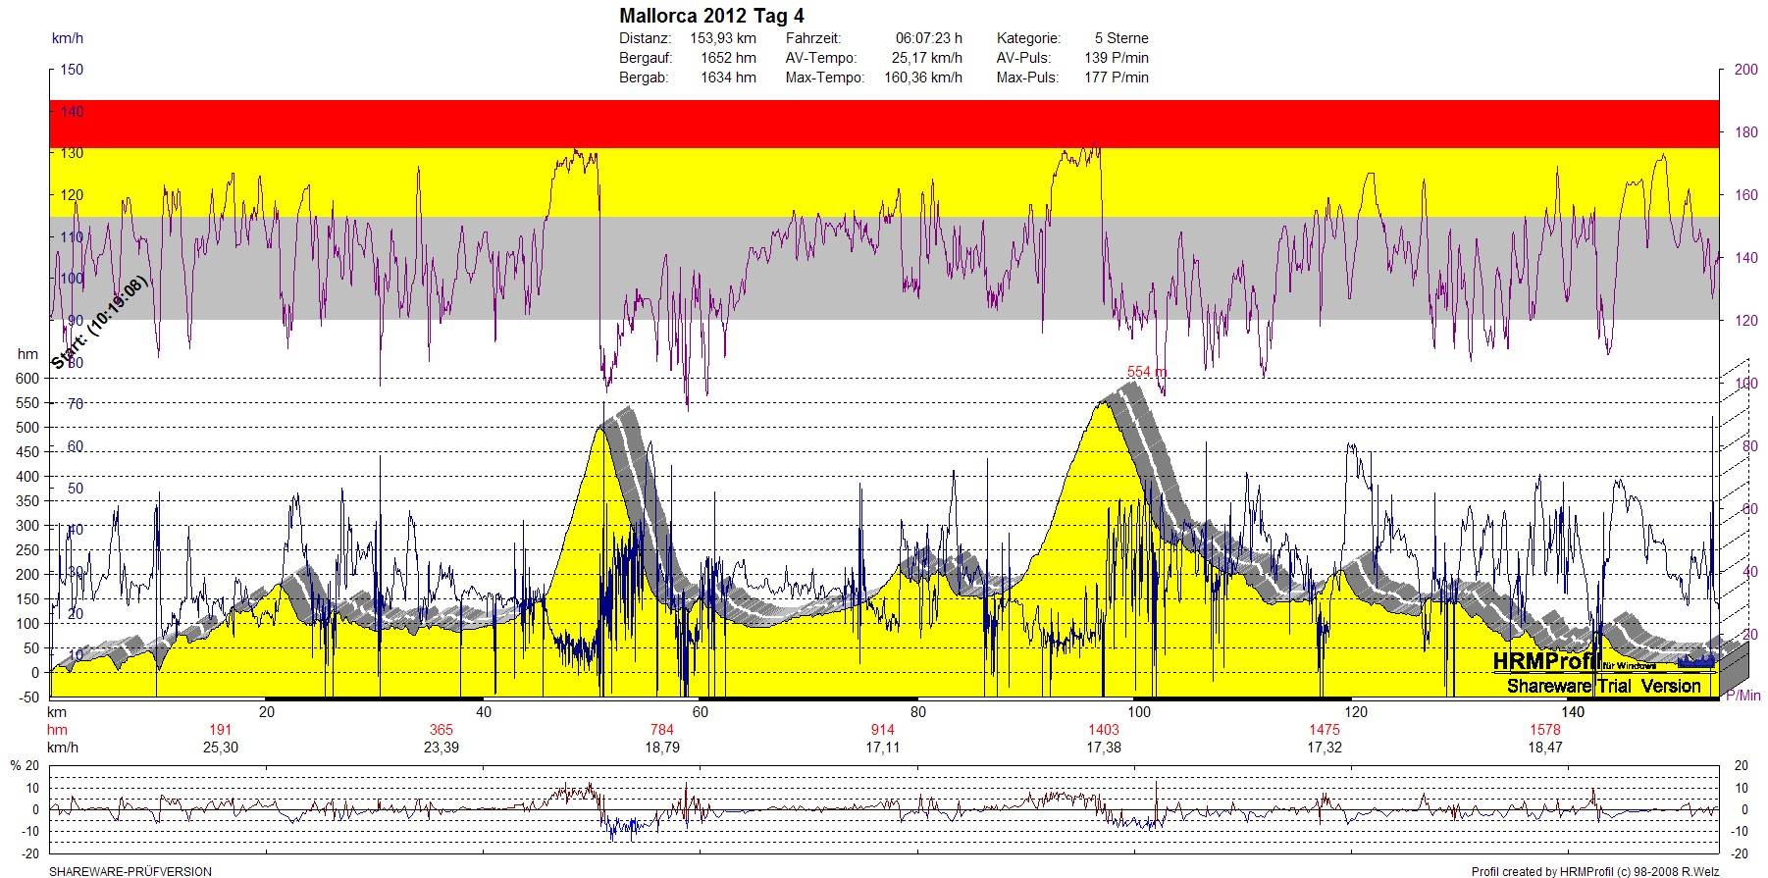Viewport: 1768px width, 878px height.
Task: Click the Shareware Trial Version text
Action: 1603,686
